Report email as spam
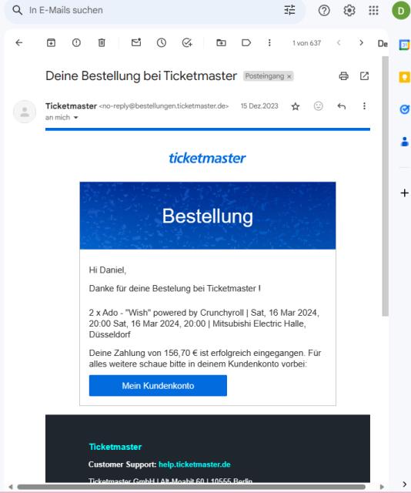This screenshot has width=411, height=493. click(x=76, y=43)
